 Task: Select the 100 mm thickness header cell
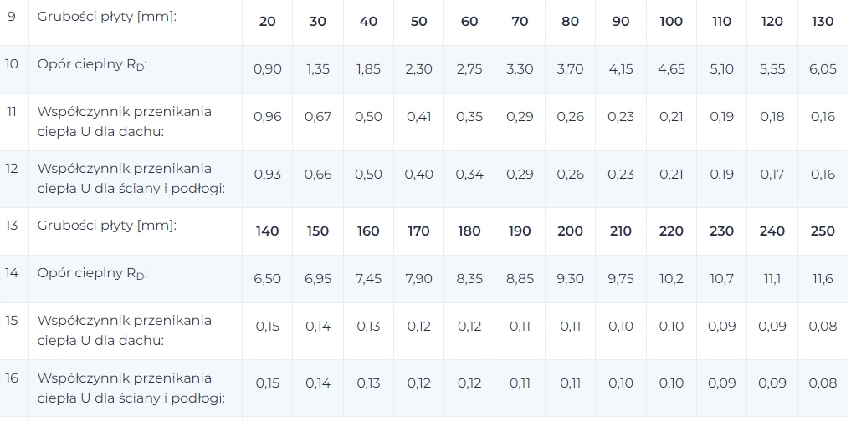click(x=671, y=21)
